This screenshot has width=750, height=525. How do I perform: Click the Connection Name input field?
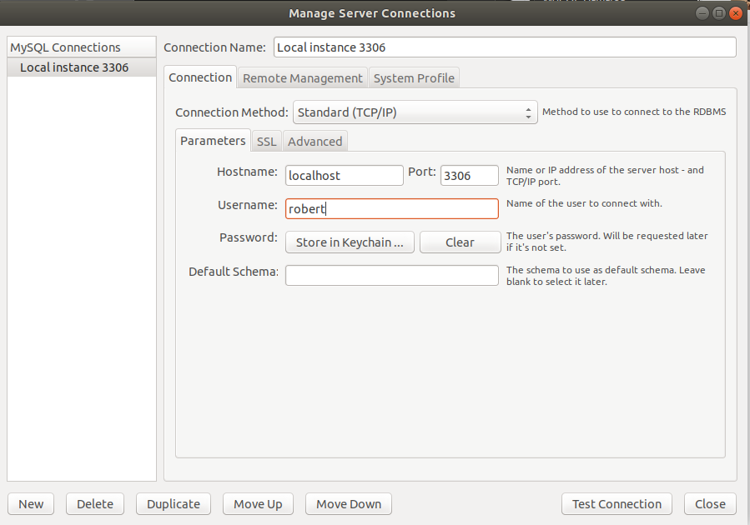505,47
